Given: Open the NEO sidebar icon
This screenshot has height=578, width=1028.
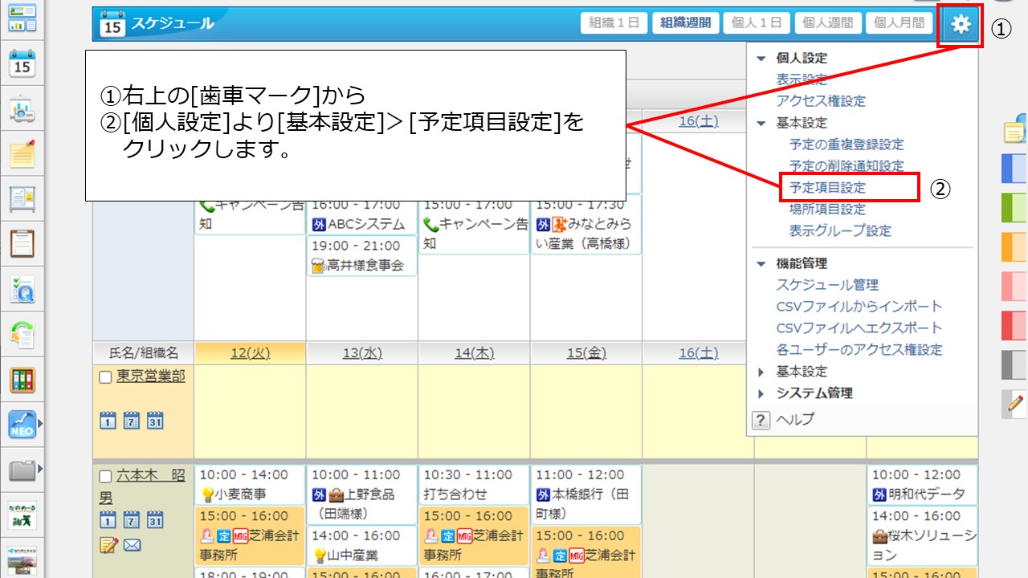Looking at the screenshot, I should coord(22,423).
